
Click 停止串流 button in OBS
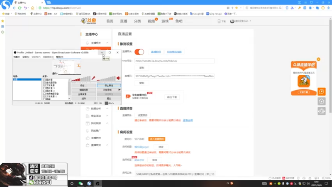tap(109, 86)
